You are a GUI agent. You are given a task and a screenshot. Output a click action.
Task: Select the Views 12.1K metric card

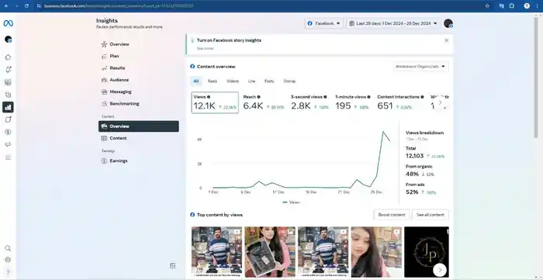(215, 102)
